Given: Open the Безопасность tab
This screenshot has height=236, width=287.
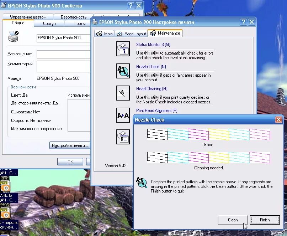Looking at the screenshot, I should (74, 17).
